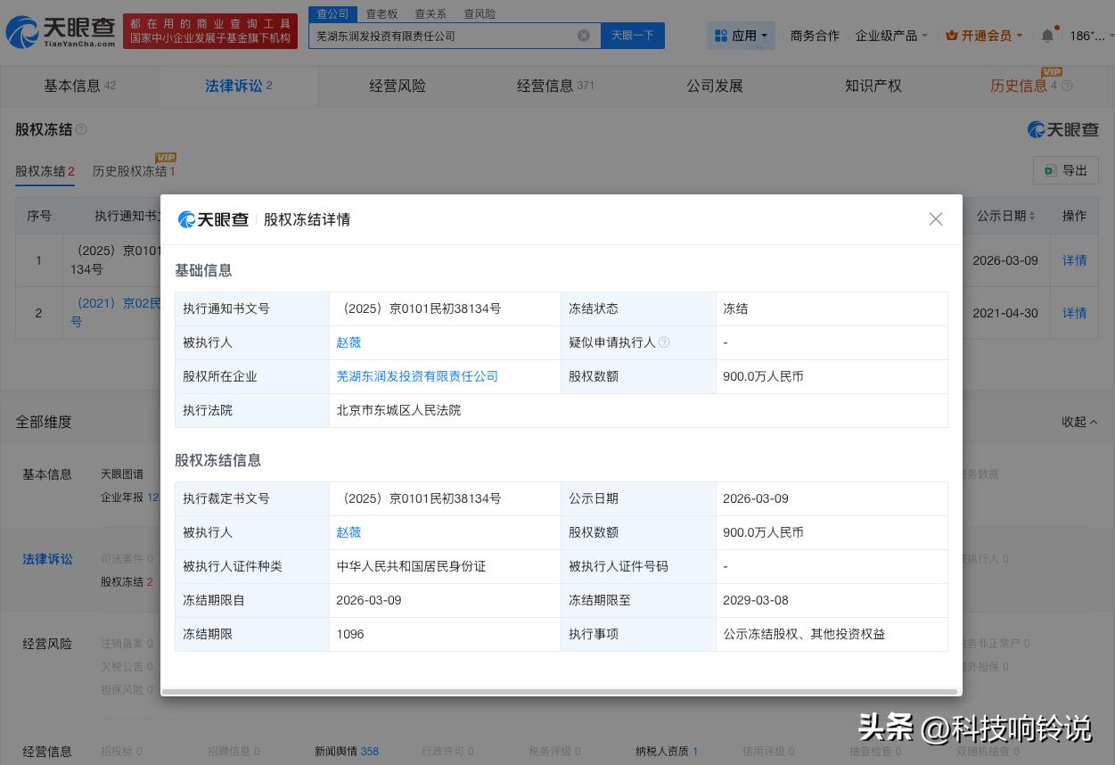Open the 经营风险 tab
Viewport: 1115px width, 765px height.
point(398,86)
